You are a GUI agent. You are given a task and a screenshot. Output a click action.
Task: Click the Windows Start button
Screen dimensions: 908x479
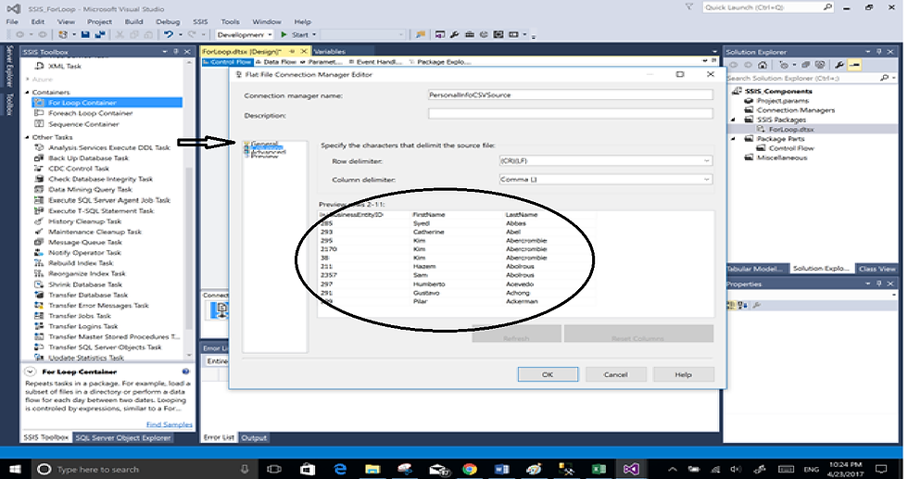(x=15, y=469)
